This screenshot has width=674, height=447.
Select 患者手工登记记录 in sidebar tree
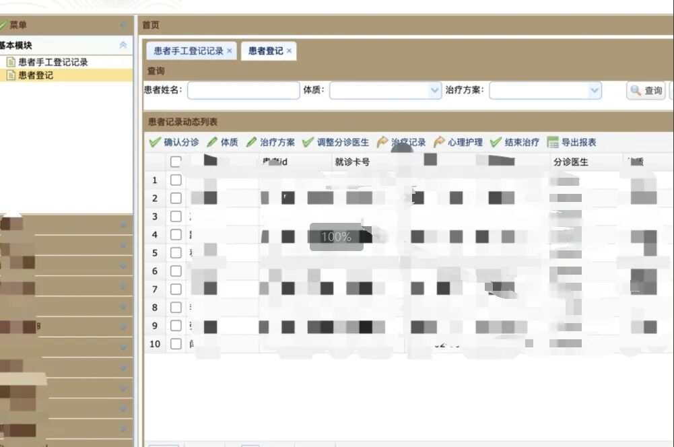pos(53,62)
